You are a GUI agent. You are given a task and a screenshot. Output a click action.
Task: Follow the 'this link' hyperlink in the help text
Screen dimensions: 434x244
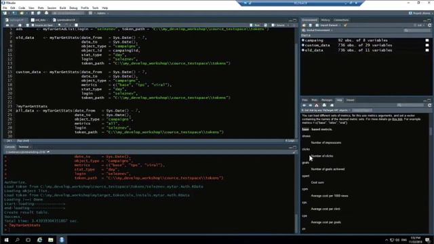[397, 119]
